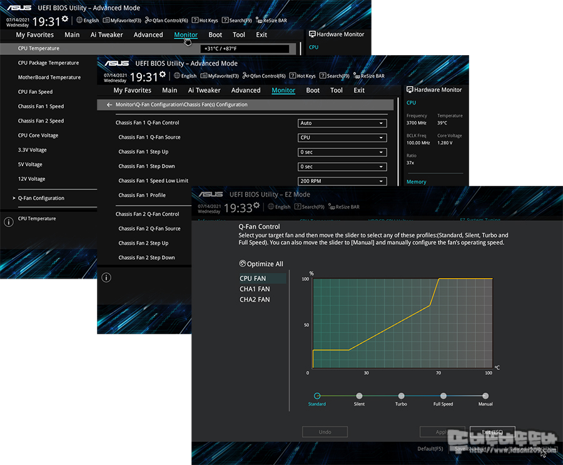The image size is (563, 465).
Task: Open the Tool tab in the Chassis Fan window
Action: pos(337,90)
